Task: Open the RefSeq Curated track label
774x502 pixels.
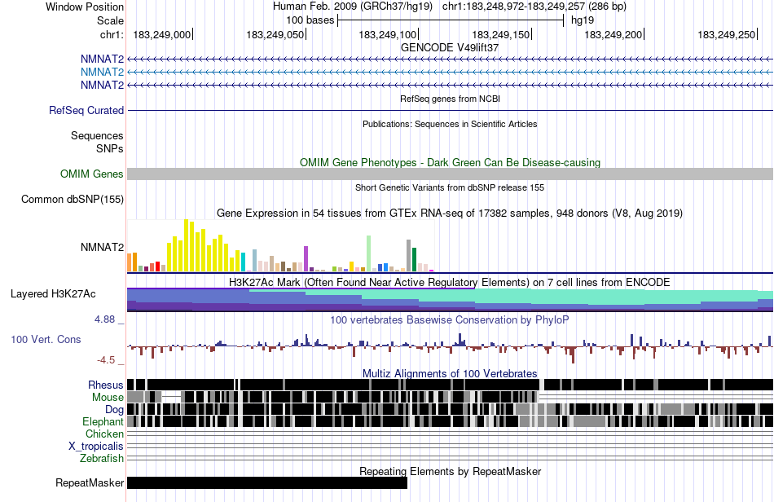Action: [86, 110]
